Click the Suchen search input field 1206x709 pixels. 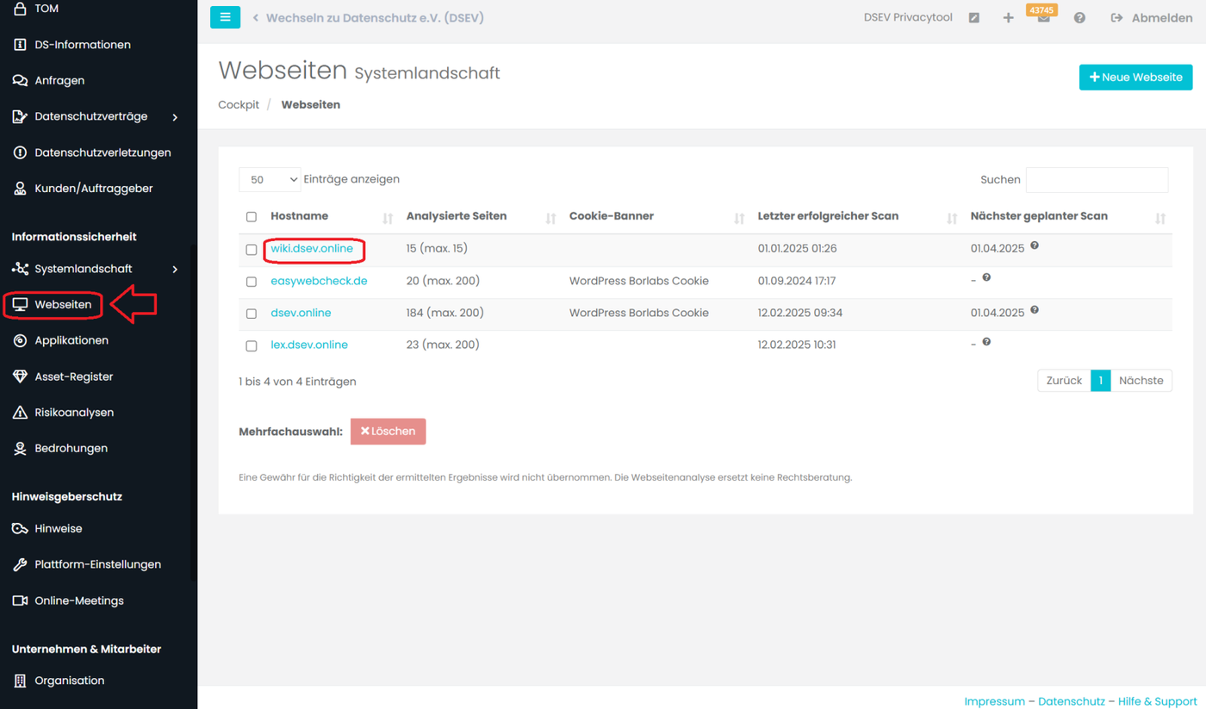point(1097,179)
